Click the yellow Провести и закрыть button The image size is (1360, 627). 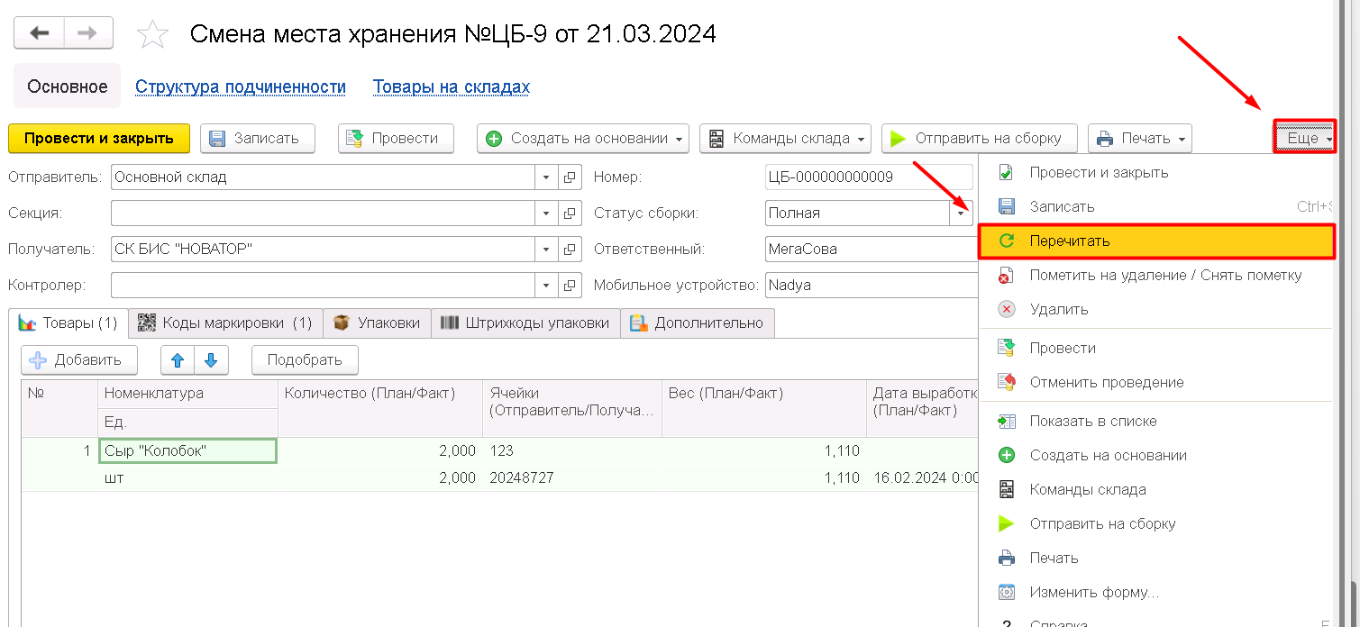point(99,139)
